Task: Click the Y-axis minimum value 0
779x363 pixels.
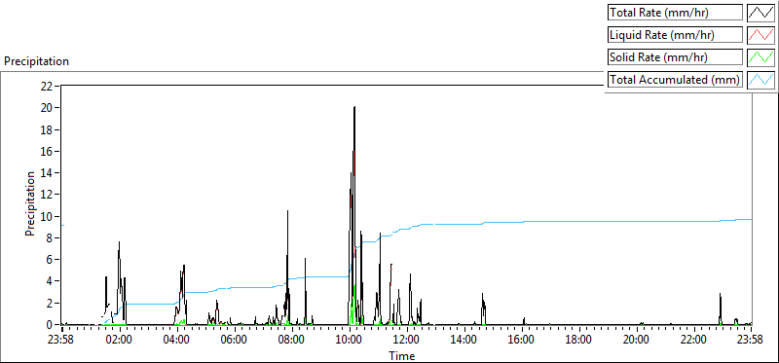Action: 50,325
